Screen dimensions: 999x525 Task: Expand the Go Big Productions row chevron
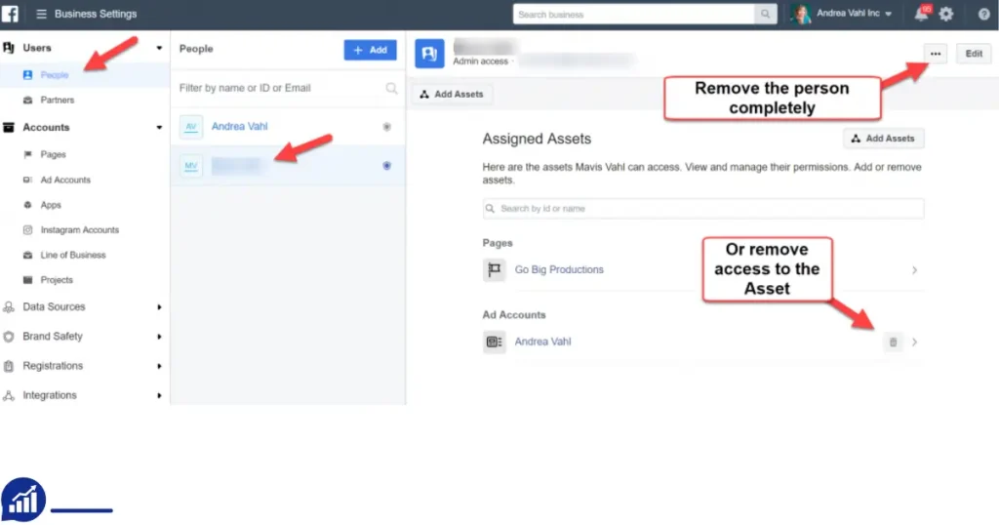pos(914,270)
